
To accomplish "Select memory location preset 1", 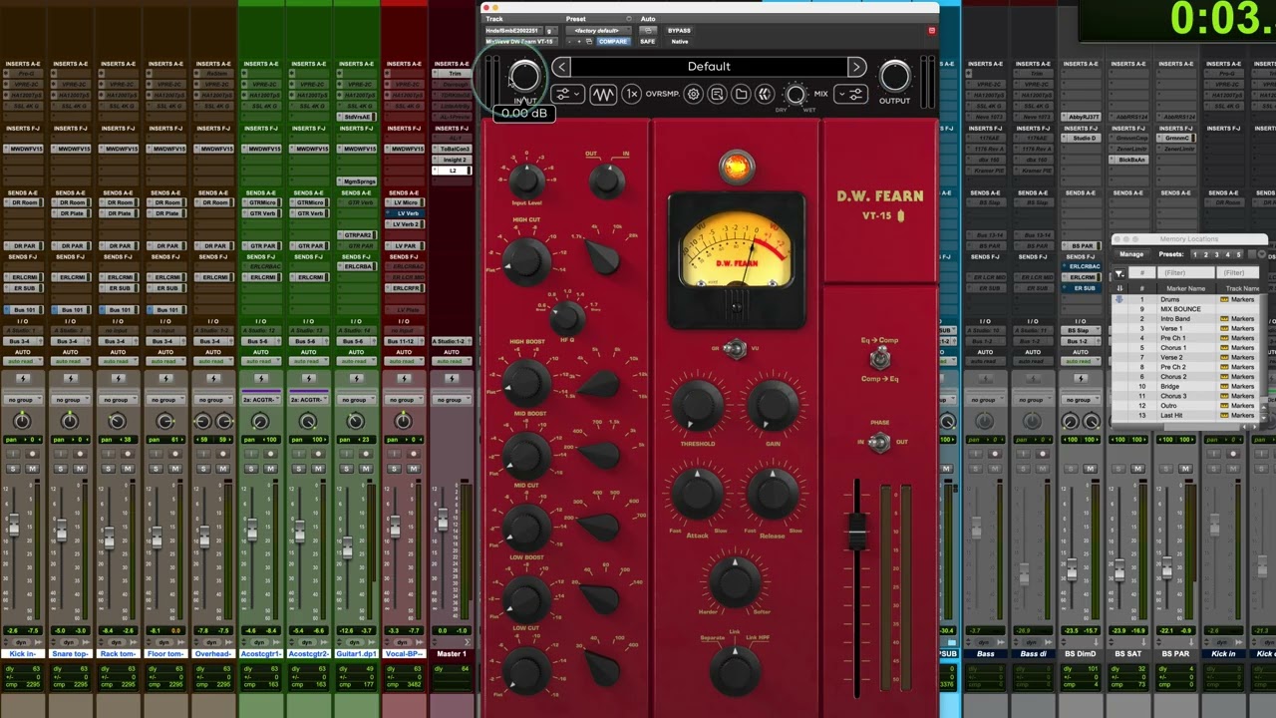I will click(x=1197, y=254).
